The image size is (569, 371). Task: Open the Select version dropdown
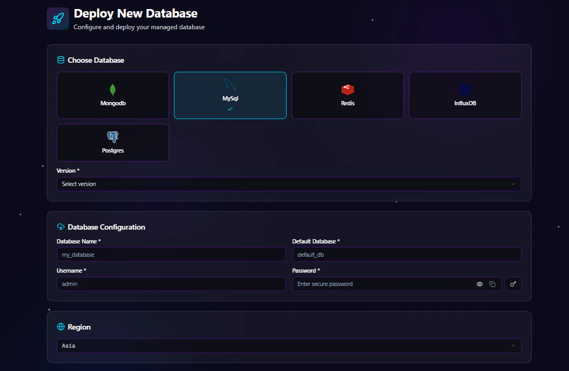coord(289,184)
